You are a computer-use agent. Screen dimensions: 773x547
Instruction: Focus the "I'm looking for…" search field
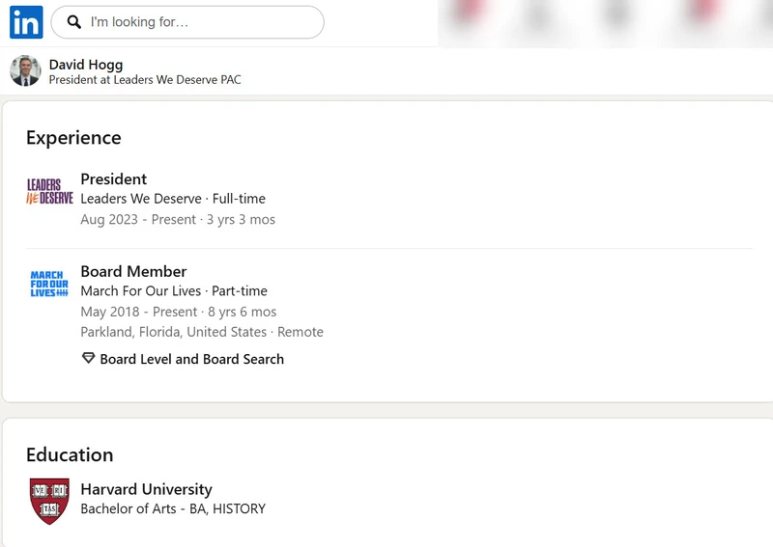[x=187, y=22]
